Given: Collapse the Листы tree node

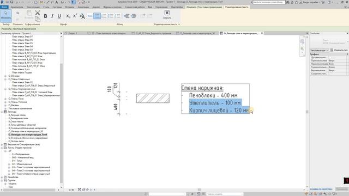Looking at the screenshot, I should click(x=2, y=148).
